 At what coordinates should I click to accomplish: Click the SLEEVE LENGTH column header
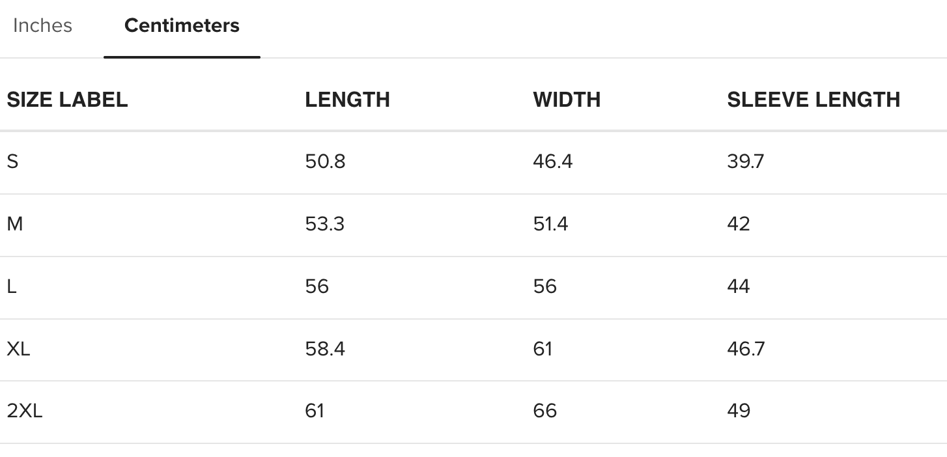point(813,100)
